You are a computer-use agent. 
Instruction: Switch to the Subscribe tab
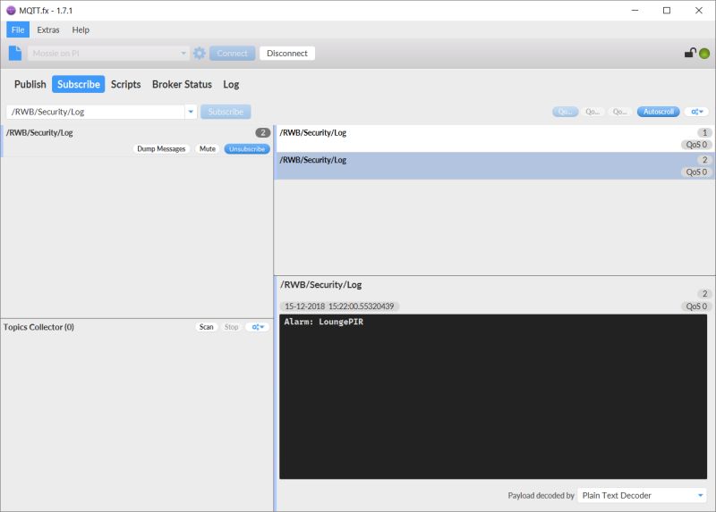tap(79, 84)
